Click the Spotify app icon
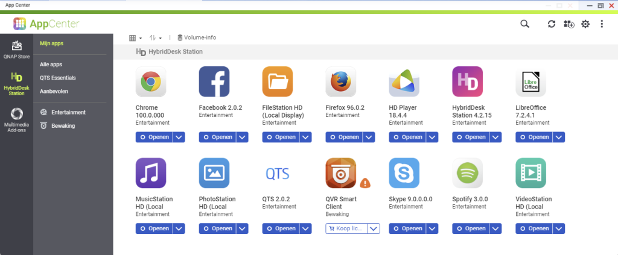 click(468, 173)
